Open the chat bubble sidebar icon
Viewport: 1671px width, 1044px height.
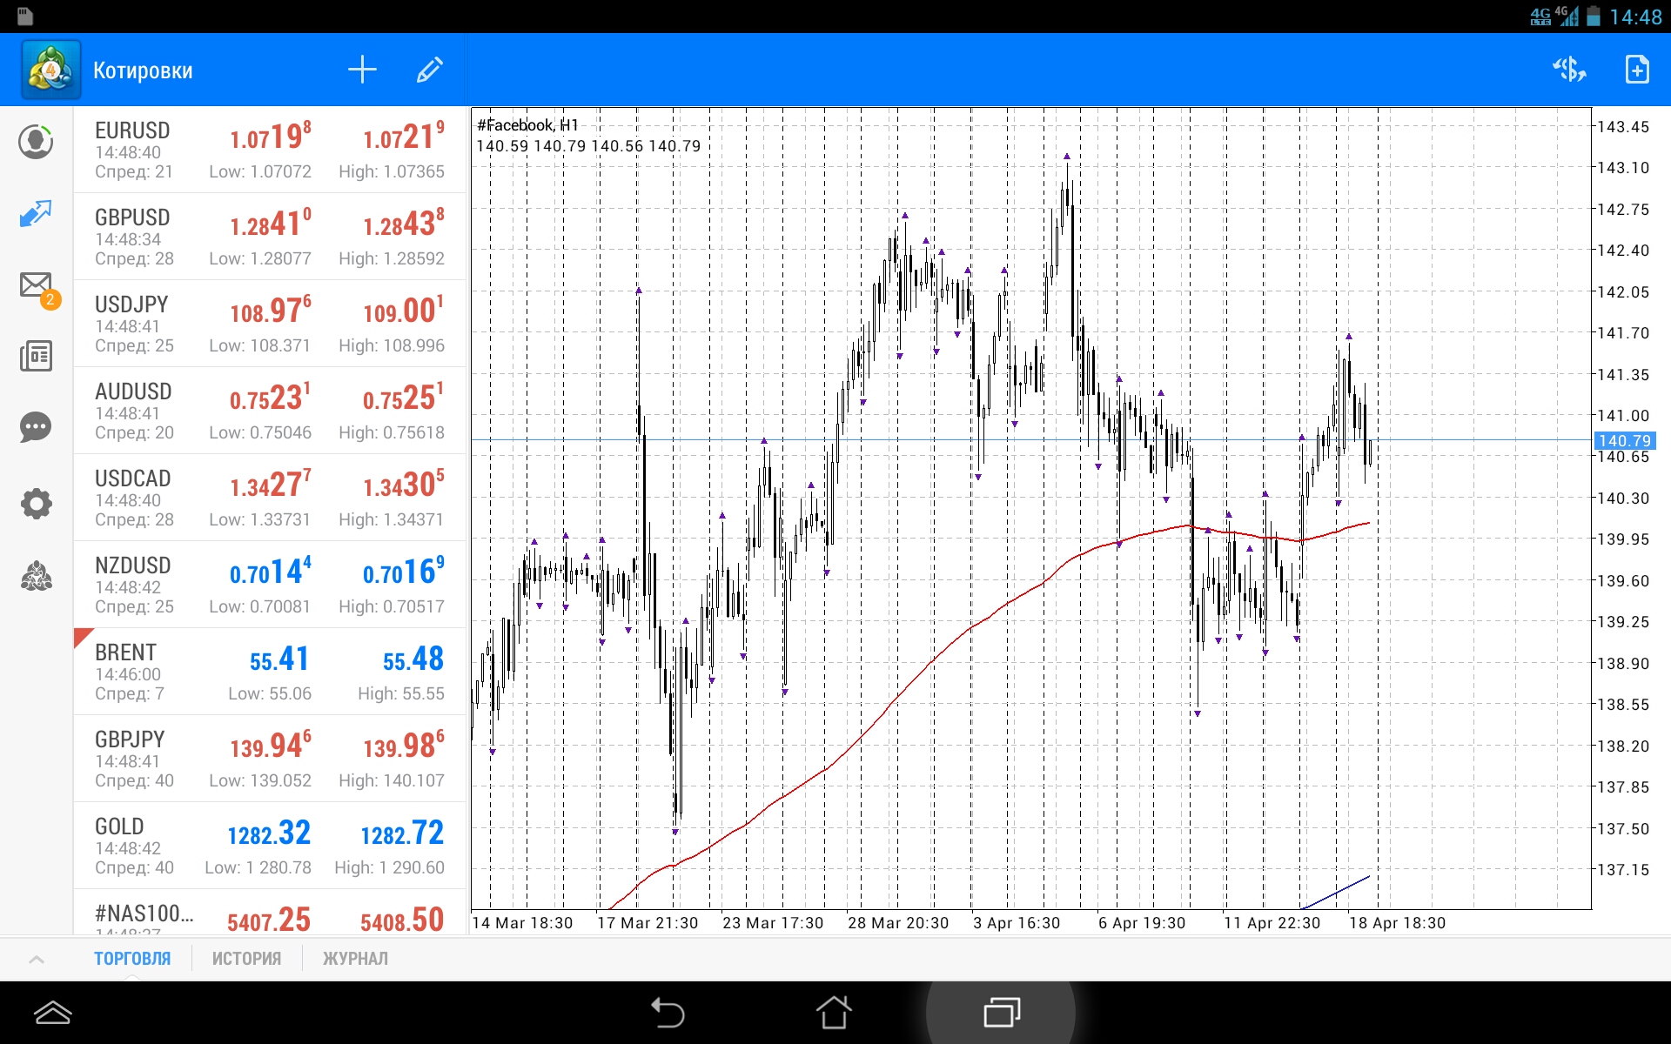click(x=36, y=427)
